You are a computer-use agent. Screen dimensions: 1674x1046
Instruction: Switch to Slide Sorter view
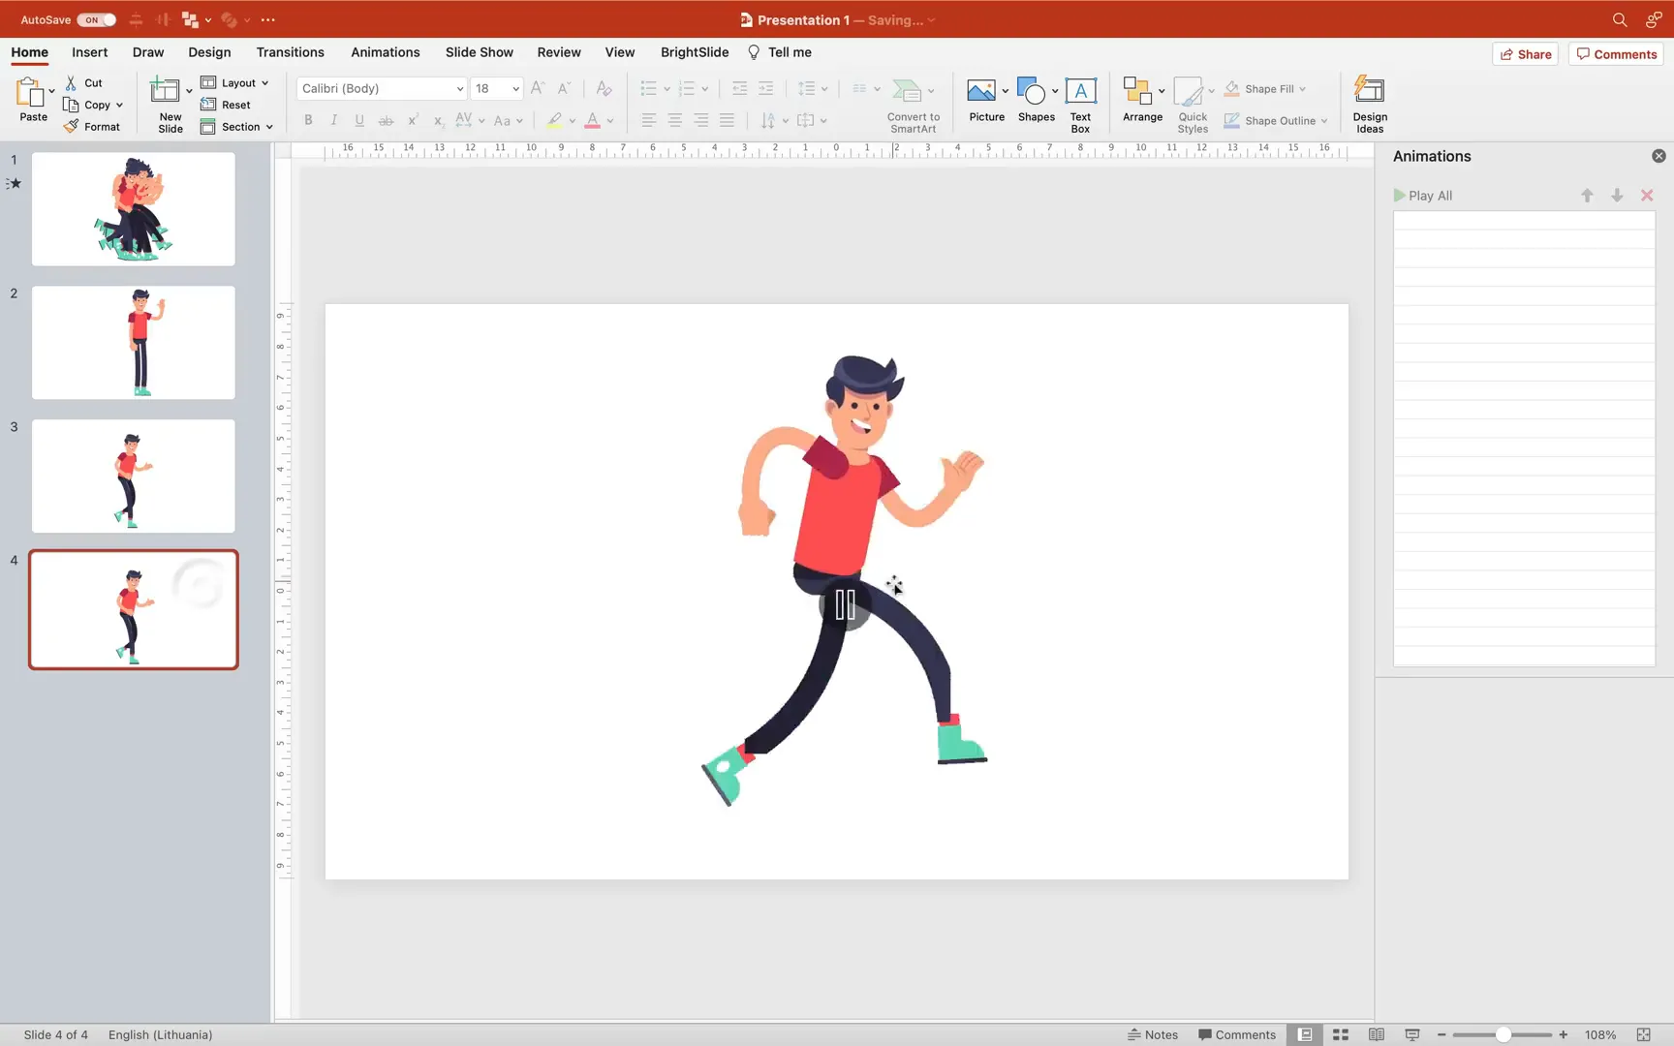tap(1341, 1034)
